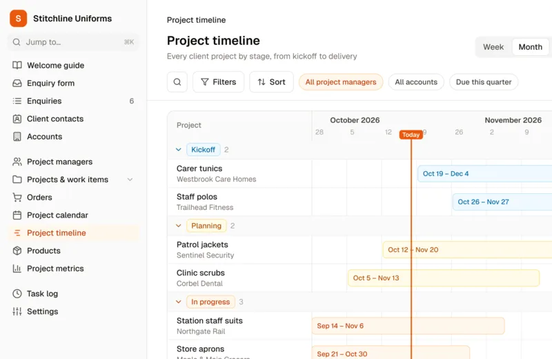Open the Task log
Viewport: 552px width, 359px height.
point(74,293)
